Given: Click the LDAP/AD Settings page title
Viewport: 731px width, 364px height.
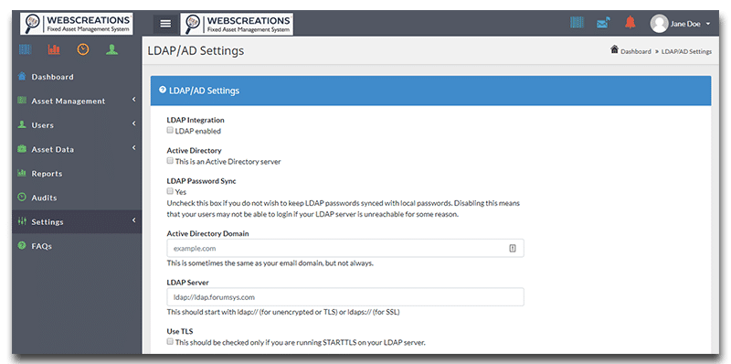Looking at the screenshot, I should 196,50.
